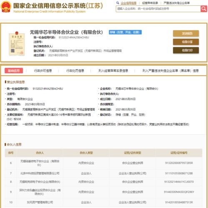Click the 企业名称 value in license info
Screen dimensions: 208x208
coord(137,89)
